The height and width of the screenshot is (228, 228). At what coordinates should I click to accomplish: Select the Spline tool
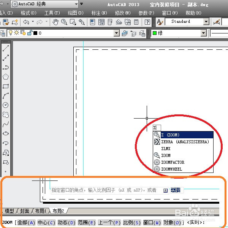tap(6, 124)
